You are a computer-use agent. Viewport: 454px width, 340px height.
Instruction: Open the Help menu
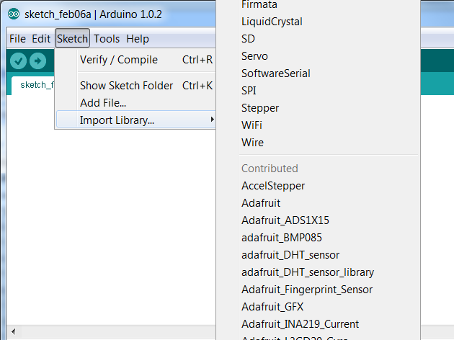pyautogui.click(x=138, y=39)
